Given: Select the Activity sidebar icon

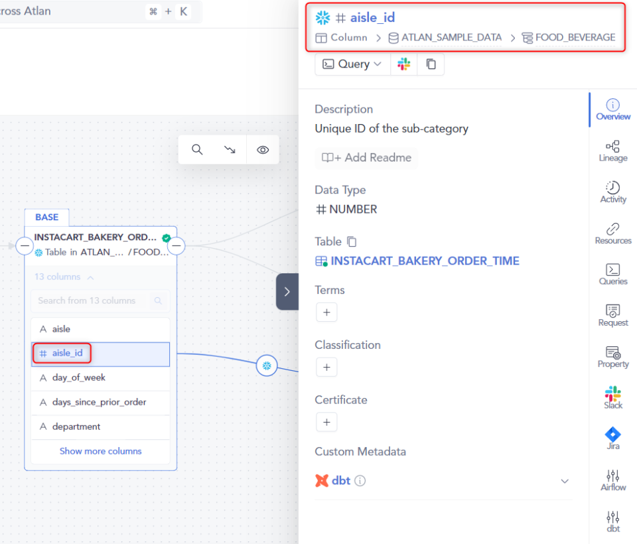Looking at the screenshot, I should click(612, 194).
